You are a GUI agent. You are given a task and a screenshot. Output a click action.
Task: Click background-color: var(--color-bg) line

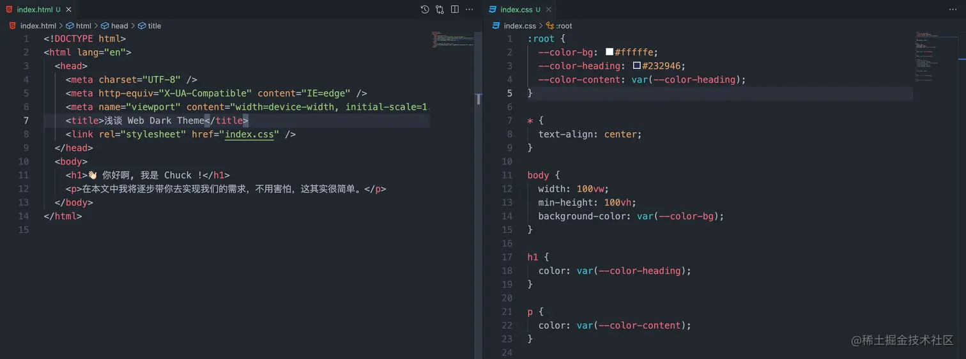631,216
